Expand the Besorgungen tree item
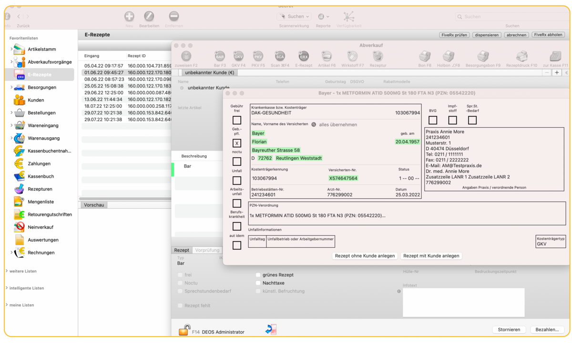Viewport: 572px width, 343px height. (11, 87)
